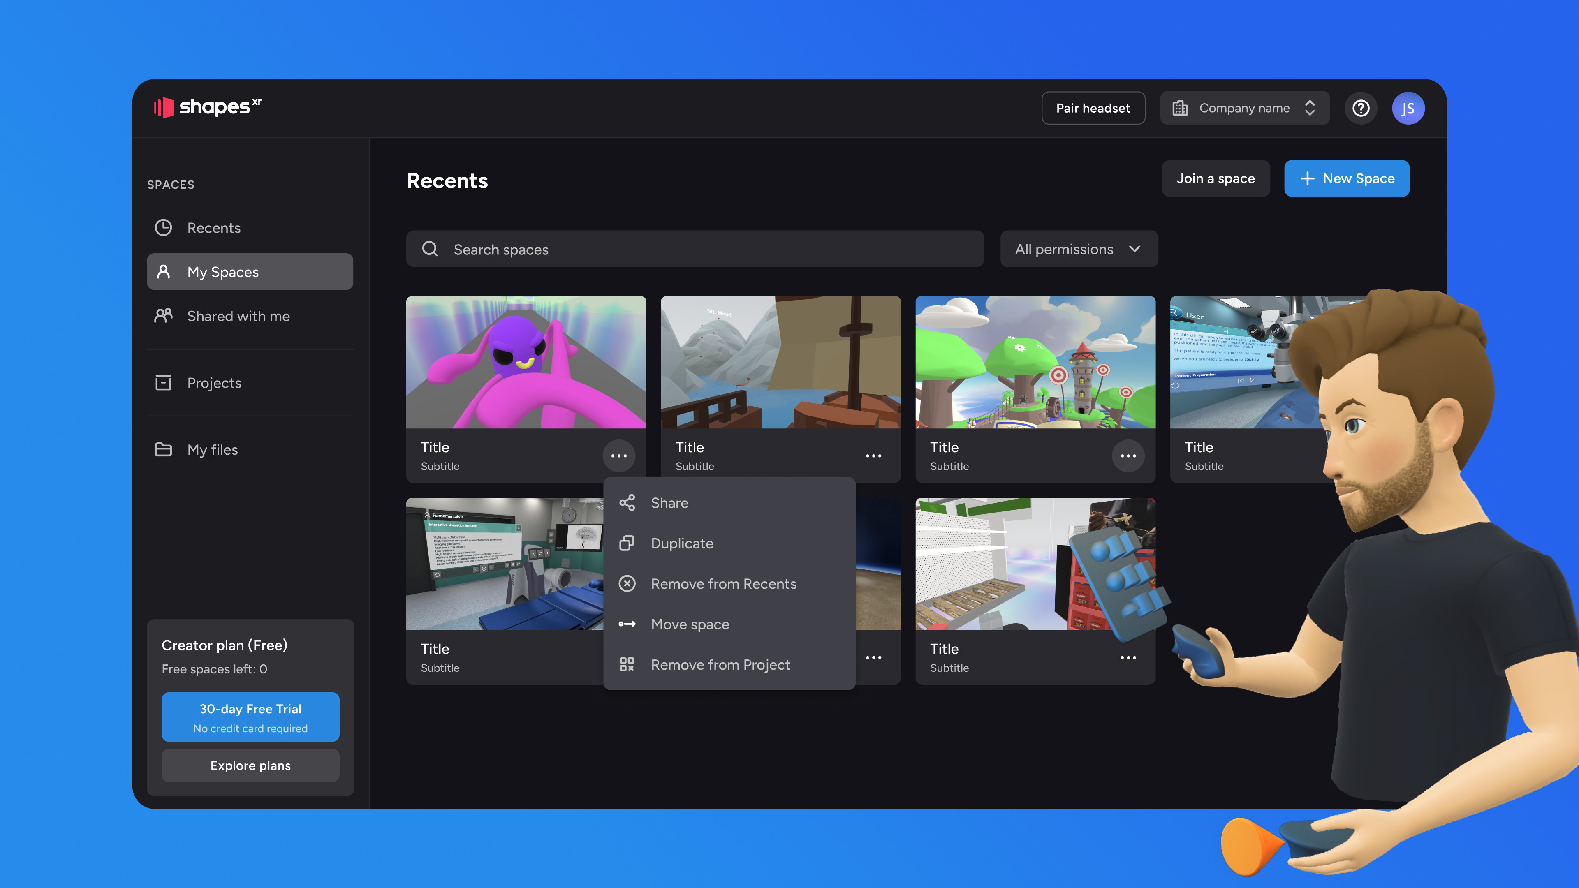Click the Move space arrow icon

point(626,624)
